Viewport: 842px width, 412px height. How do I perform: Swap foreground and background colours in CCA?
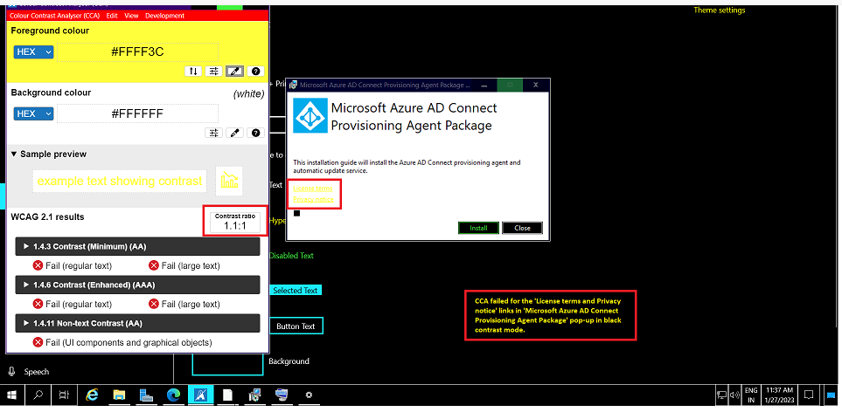[x=192, y=72]
